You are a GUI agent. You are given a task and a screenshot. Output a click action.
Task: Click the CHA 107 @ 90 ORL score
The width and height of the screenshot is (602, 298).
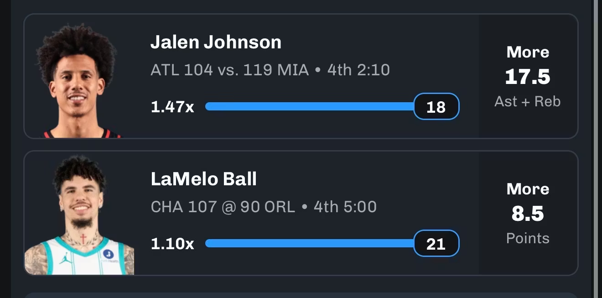click(x=223, y=207)
